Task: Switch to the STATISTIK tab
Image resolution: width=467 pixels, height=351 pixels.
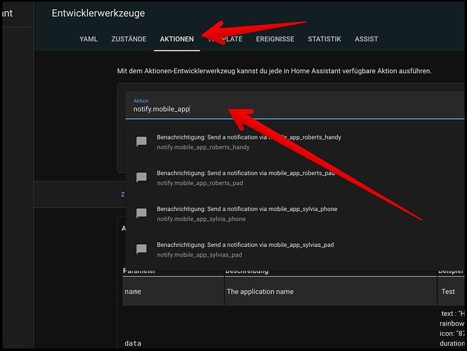Action: pyautogui.click(x=324, y=39)
